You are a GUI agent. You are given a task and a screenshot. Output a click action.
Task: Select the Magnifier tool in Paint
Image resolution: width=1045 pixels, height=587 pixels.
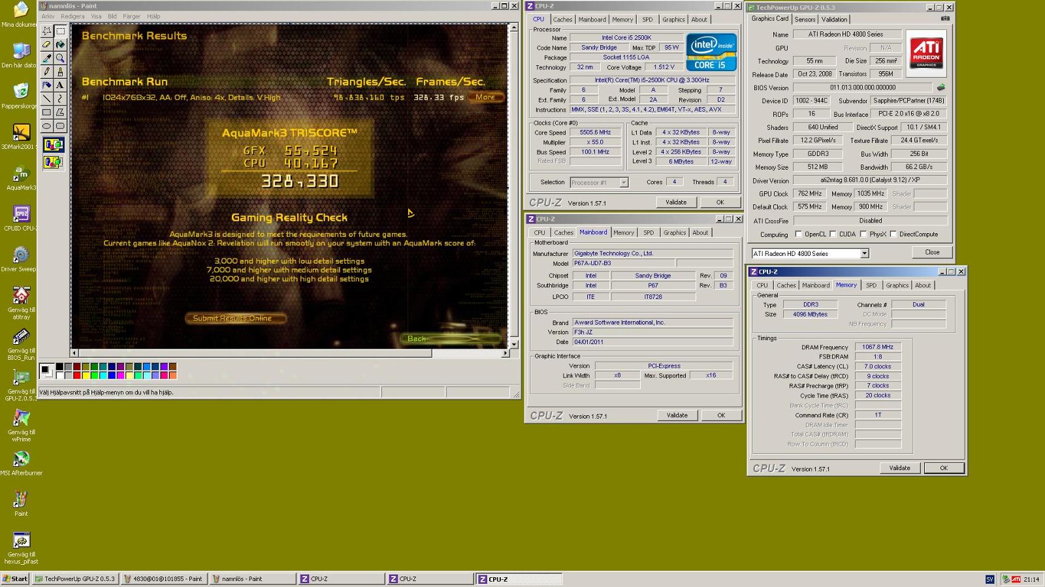pos(60,58)
